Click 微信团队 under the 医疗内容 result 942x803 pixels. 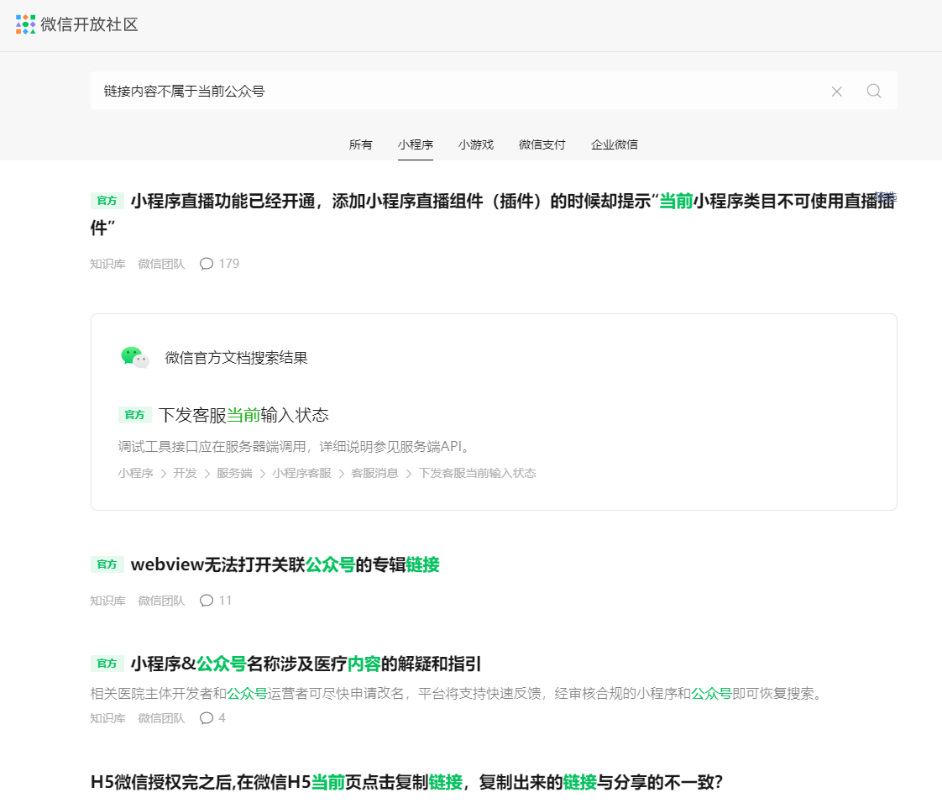(x=161, y=718)
